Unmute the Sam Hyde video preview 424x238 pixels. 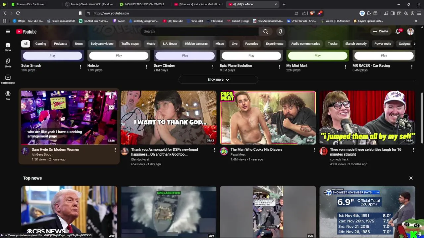[x=111, y=97]
